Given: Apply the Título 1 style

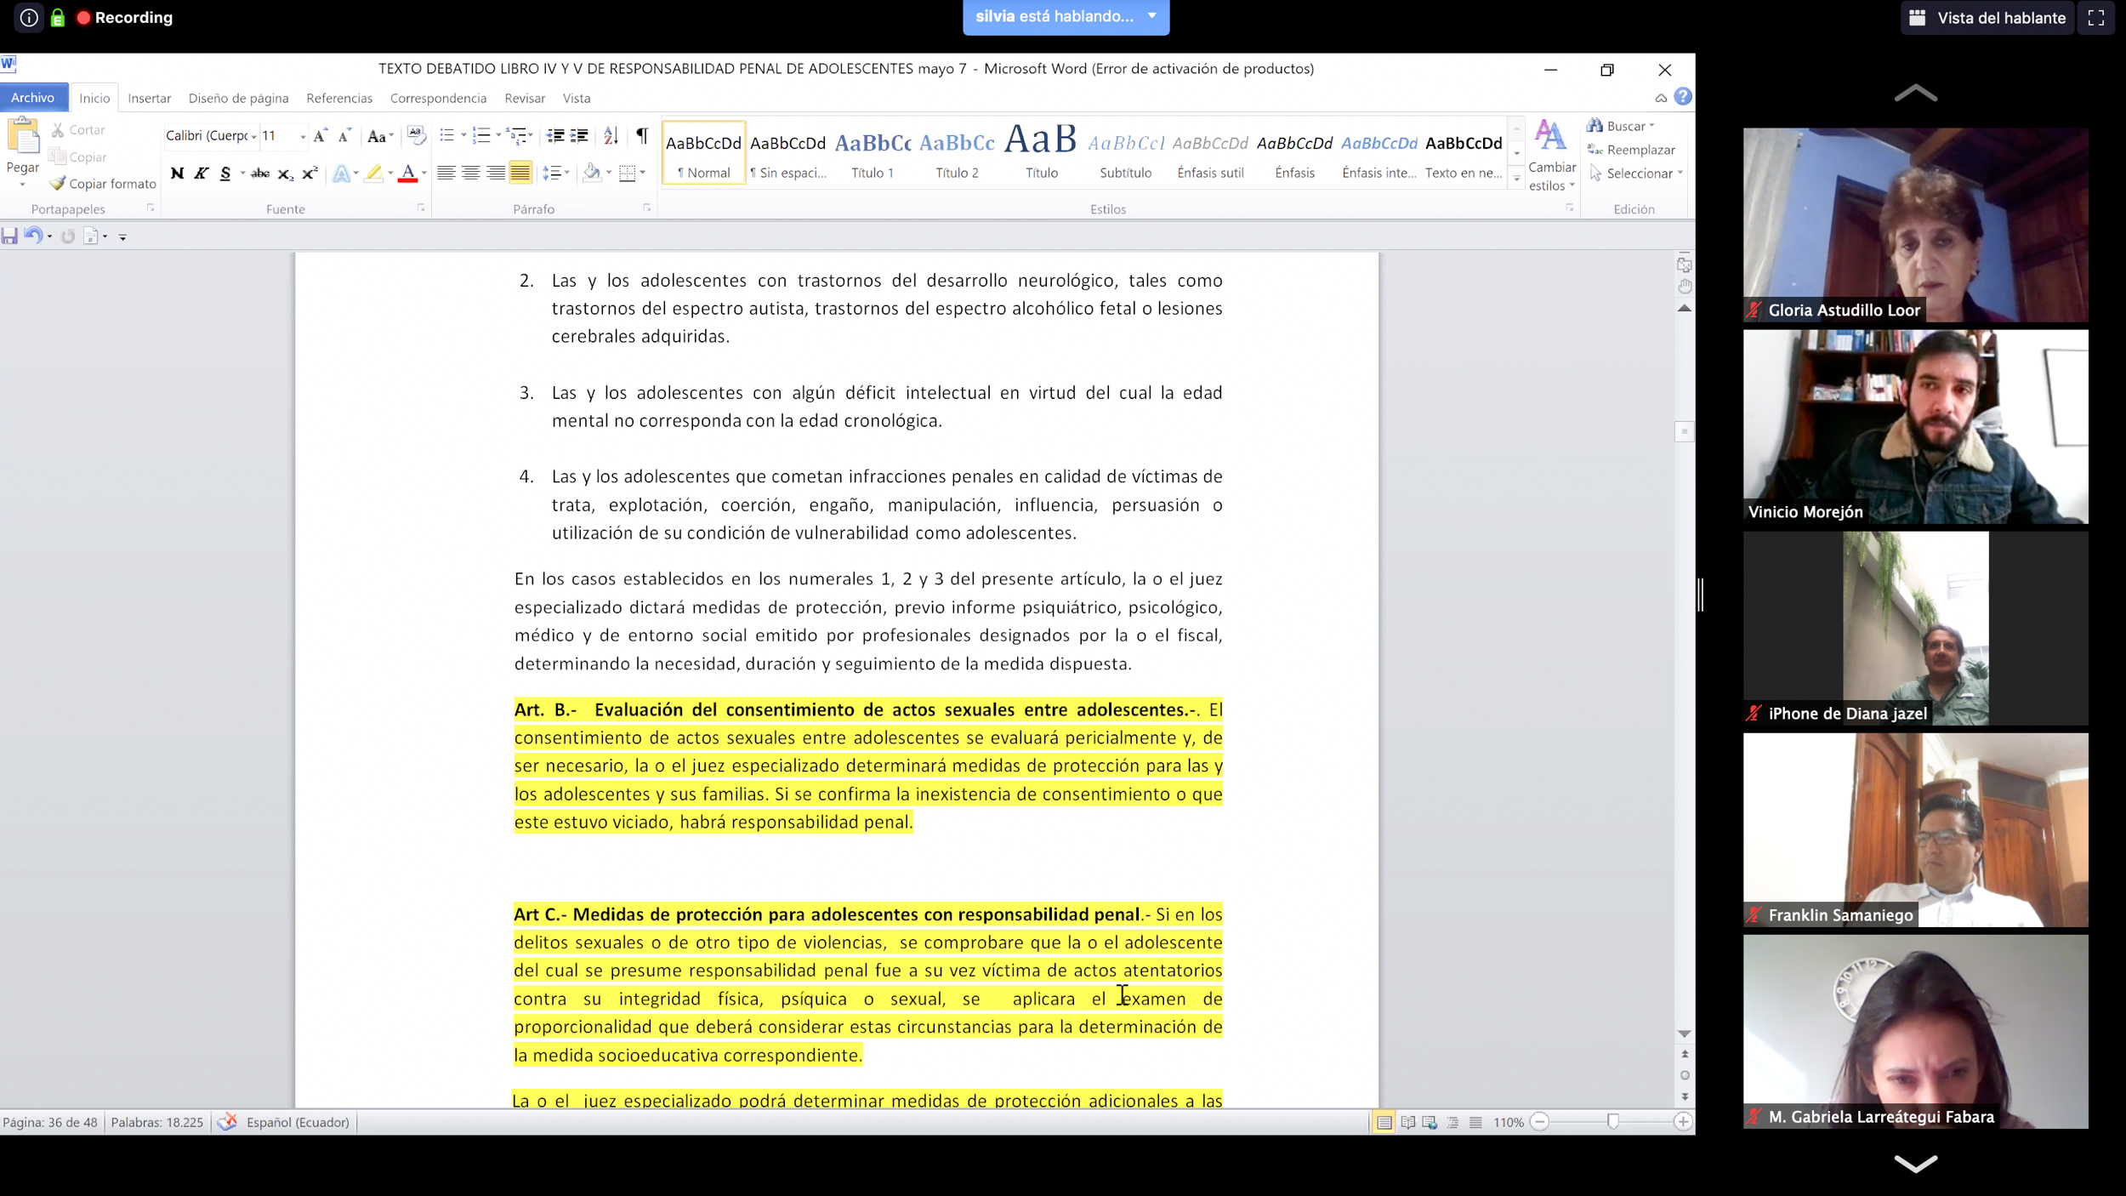Looking at the screenshot, I should (873, 153).
